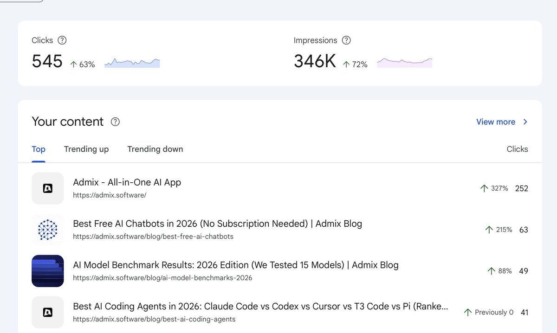Click the AI Model Benchmark blue thumbnail

pyautogui.click(x=48, y=271)
